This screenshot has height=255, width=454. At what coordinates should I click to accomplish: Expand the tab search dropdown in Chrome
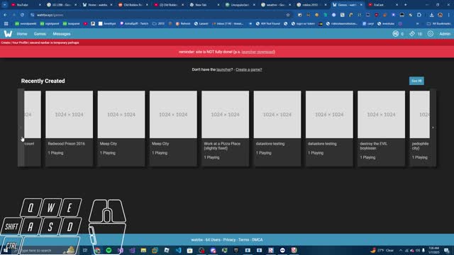(x=5, y=5)
